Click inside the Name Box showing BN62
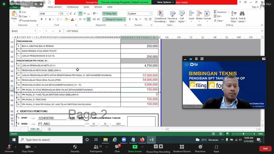274x154 pixels. pos(22,31)
